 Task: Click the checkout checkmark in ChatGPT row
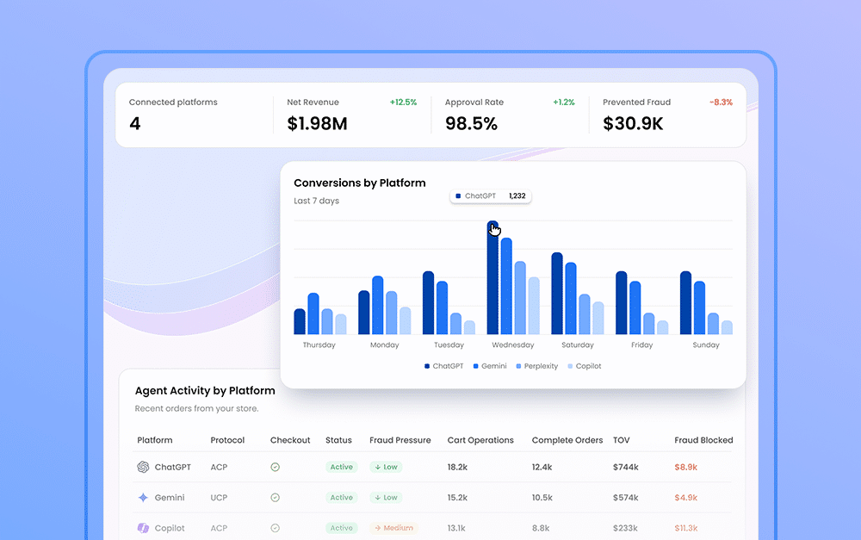275,467
